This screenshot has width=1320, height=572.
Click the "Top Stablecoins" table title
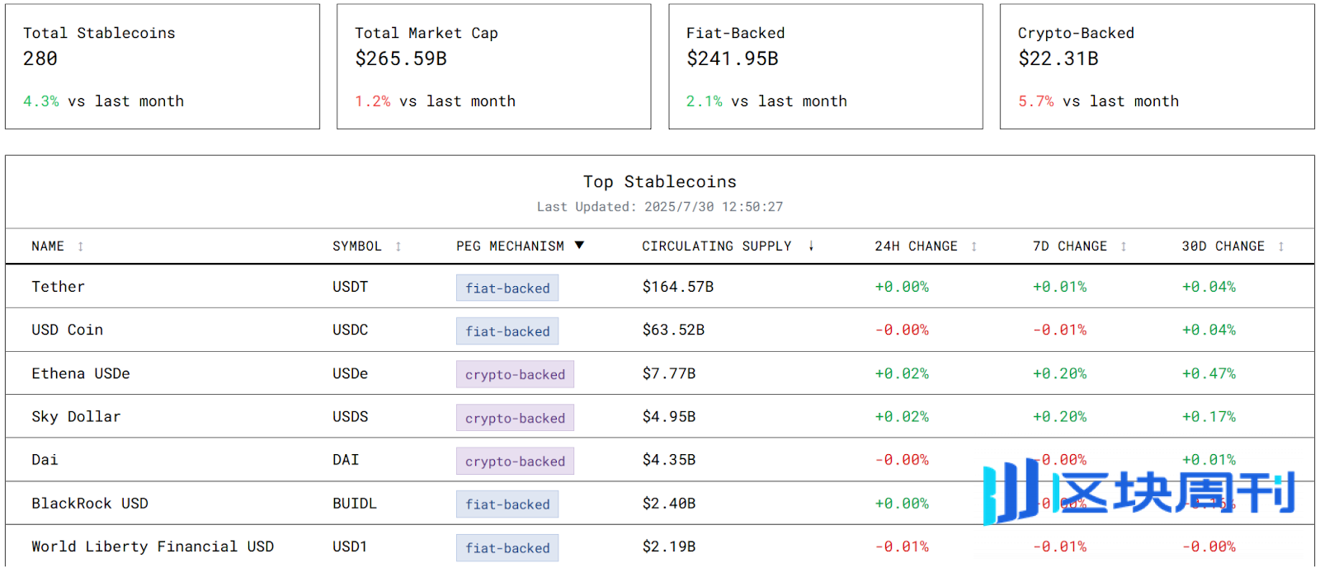coord(660,181)
